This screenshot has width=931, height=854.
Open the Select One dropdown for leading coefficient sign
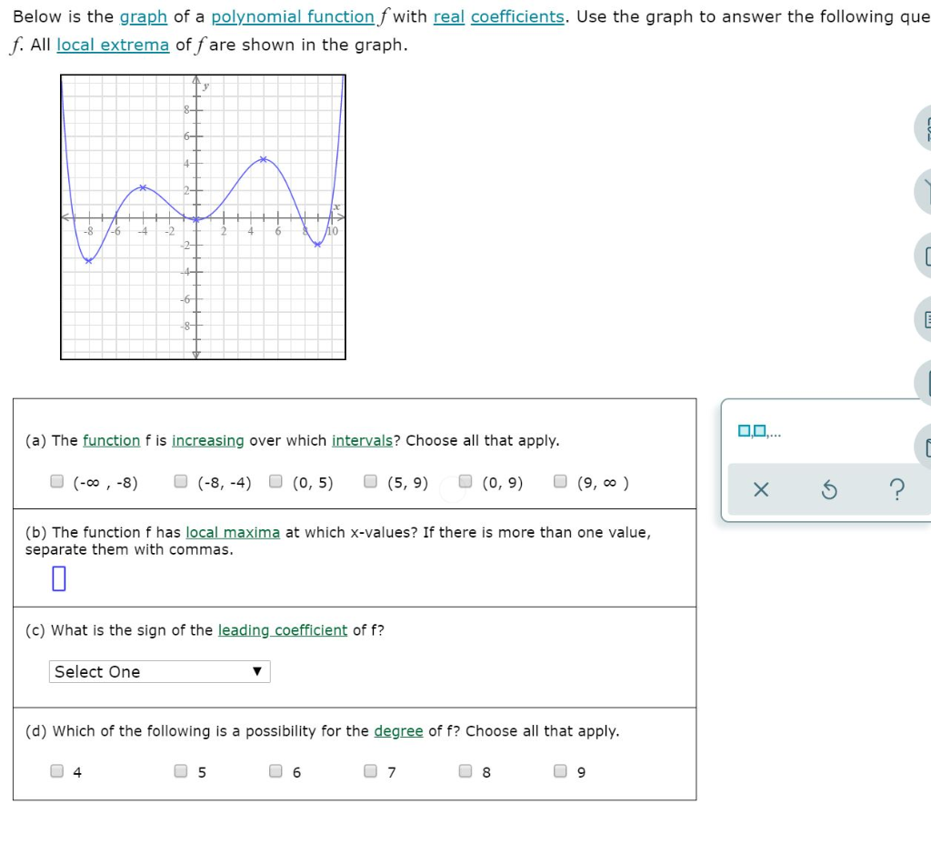pos(159,671)
